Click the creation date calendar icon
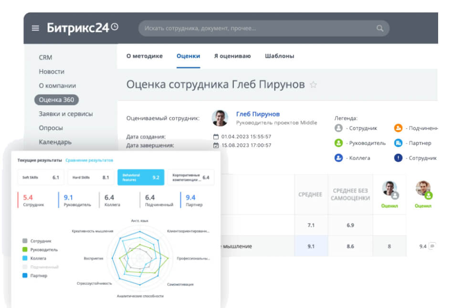The height and width of the screenshot is (308, 462). coord(216,137)
